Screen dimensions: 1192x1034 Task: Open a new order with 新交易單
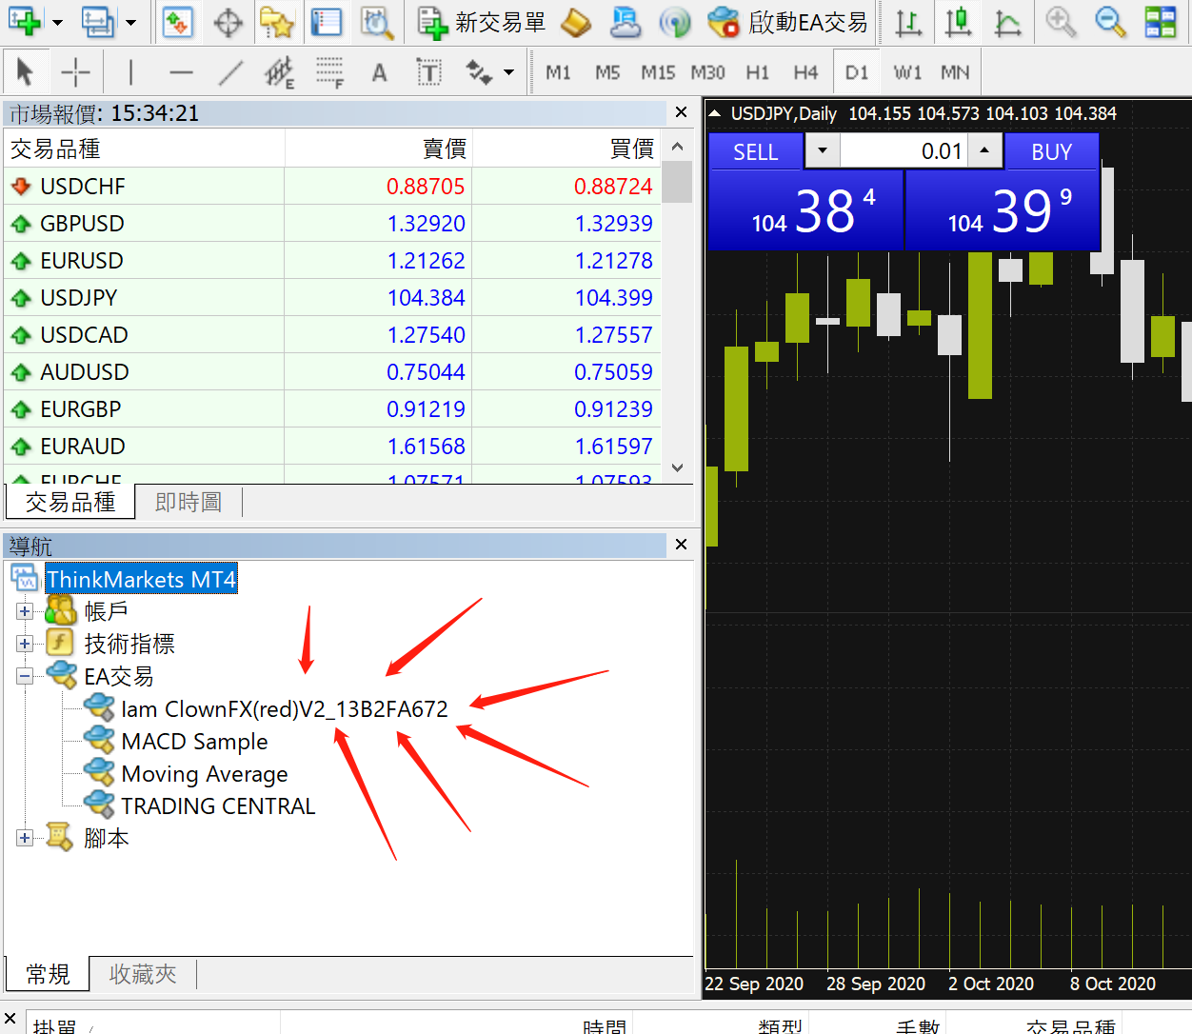(x=482, y=22)
